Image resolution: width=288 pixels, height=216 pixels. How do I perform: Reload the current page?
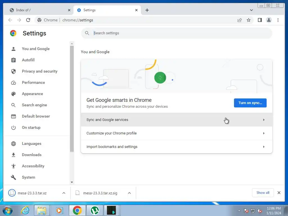28,20
